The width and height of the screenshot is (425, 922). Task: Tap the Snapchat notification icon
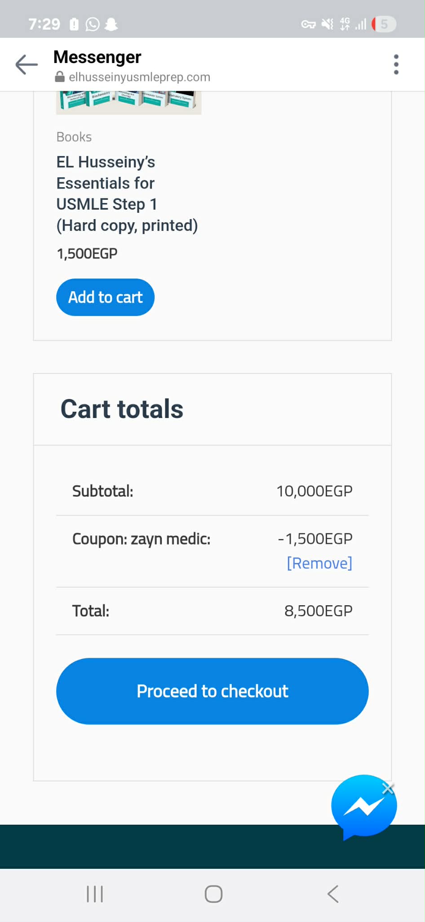(111, 24)
